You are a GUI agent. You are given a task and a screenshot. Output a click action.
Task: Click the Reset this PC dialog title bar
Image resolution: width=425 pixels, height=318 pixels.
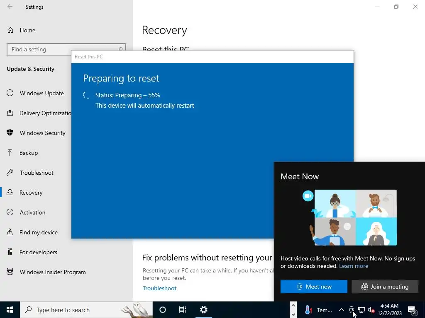[x=212, y=56]
